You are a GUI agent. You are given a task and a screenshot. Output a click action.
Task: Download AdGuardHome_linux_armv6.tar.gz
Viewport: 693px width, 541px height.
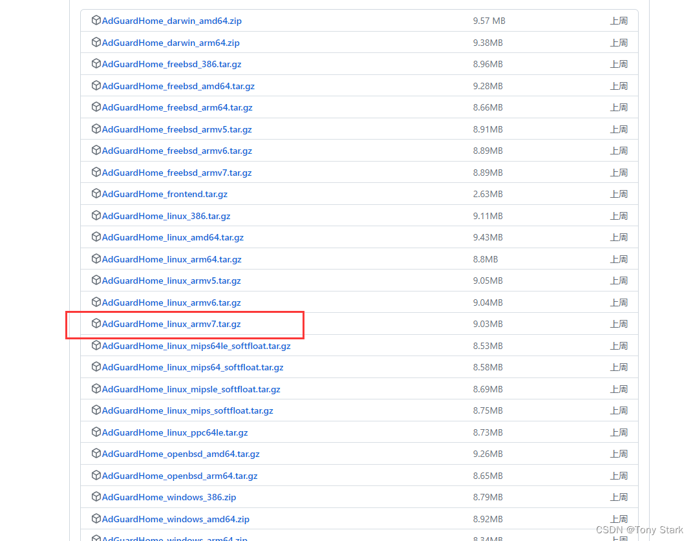click(x=171, y=302)
